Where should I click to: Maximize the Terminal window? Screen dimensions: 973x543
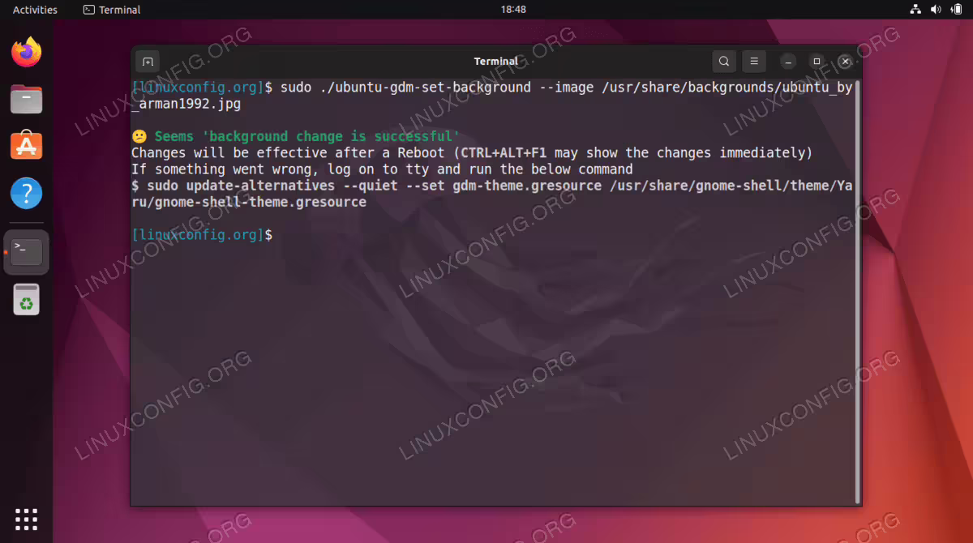point(817,62)
